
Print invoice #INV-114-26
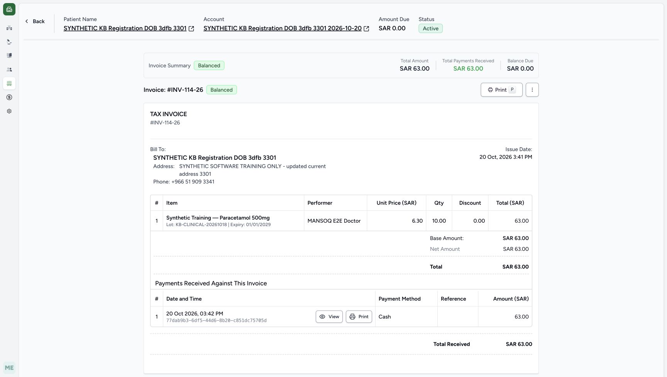pyautogui.click(x=501, y=90)
